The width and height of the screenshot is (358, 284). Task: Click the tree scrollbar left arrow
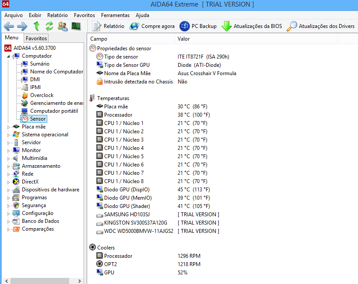pos(7,281)
